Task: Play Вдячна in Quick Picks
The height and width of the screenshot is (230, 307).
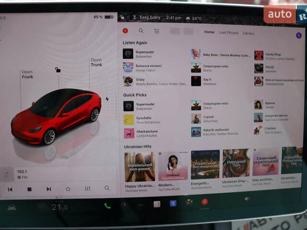Action: [x=264, y=104]
